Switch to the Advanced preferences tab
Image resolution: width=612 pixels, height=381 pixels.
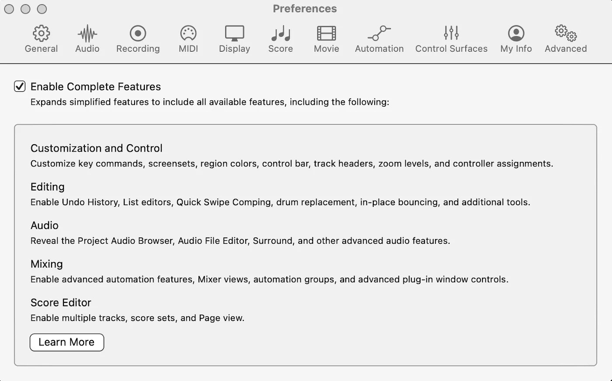(x=565, y=38)
